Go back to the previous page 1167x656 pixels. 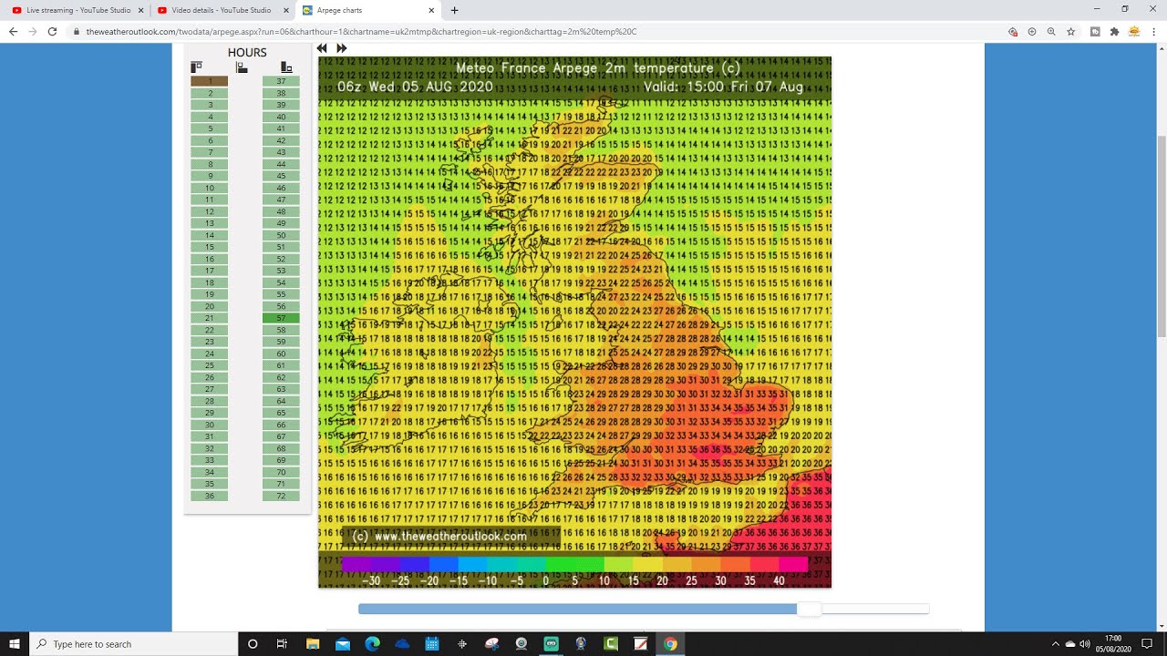13,31
